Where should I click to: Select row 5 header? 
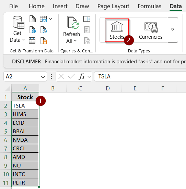click(x=5, y=131)
